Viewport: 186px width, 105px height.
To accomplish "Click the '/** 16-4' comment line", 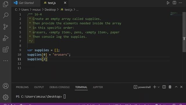I will [x=35, y=14].
